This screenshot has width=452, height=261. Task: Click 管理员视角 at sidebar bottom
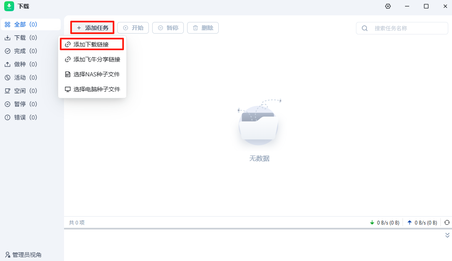pos(23,255)
